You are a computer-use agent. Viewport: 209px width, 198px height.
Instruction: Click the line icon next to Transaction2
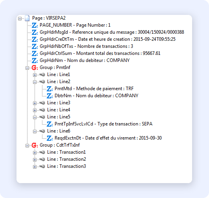[x=42, y=159]
